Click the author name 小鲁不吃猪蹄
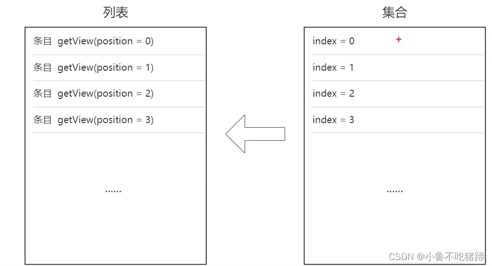Viewport: 492px width, 266px height. click(454, 257)
